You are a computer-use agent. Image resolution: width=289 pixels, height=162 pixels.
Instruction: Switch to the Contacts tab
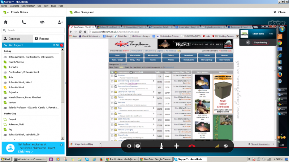click(x=17, y=39)
